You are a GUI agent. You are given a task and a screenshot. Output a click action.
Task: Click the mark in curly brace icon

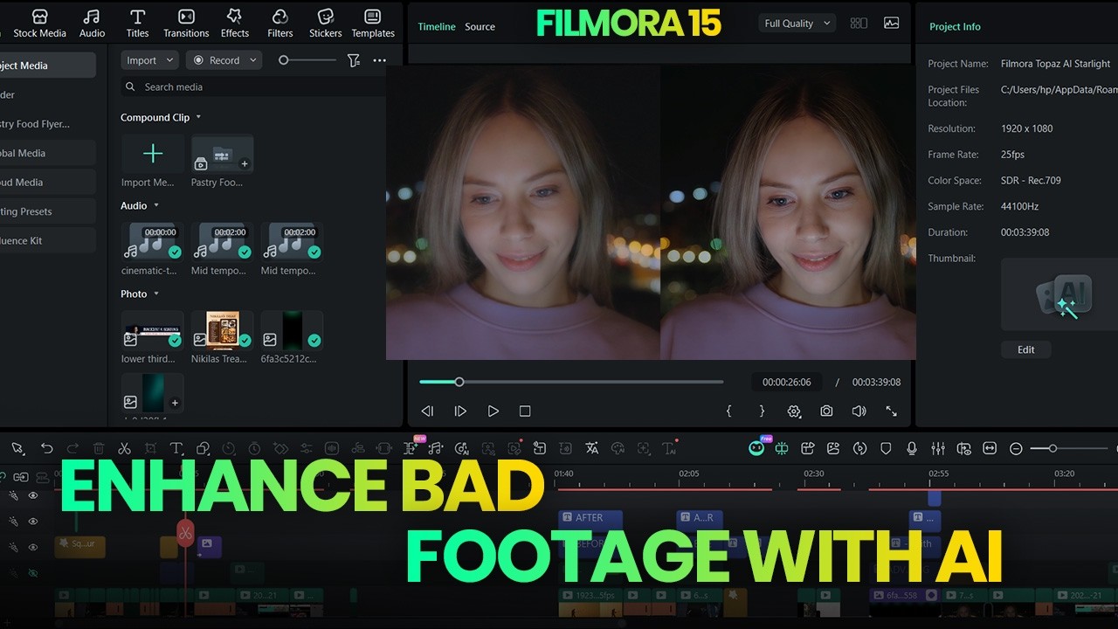coord(729,411)
